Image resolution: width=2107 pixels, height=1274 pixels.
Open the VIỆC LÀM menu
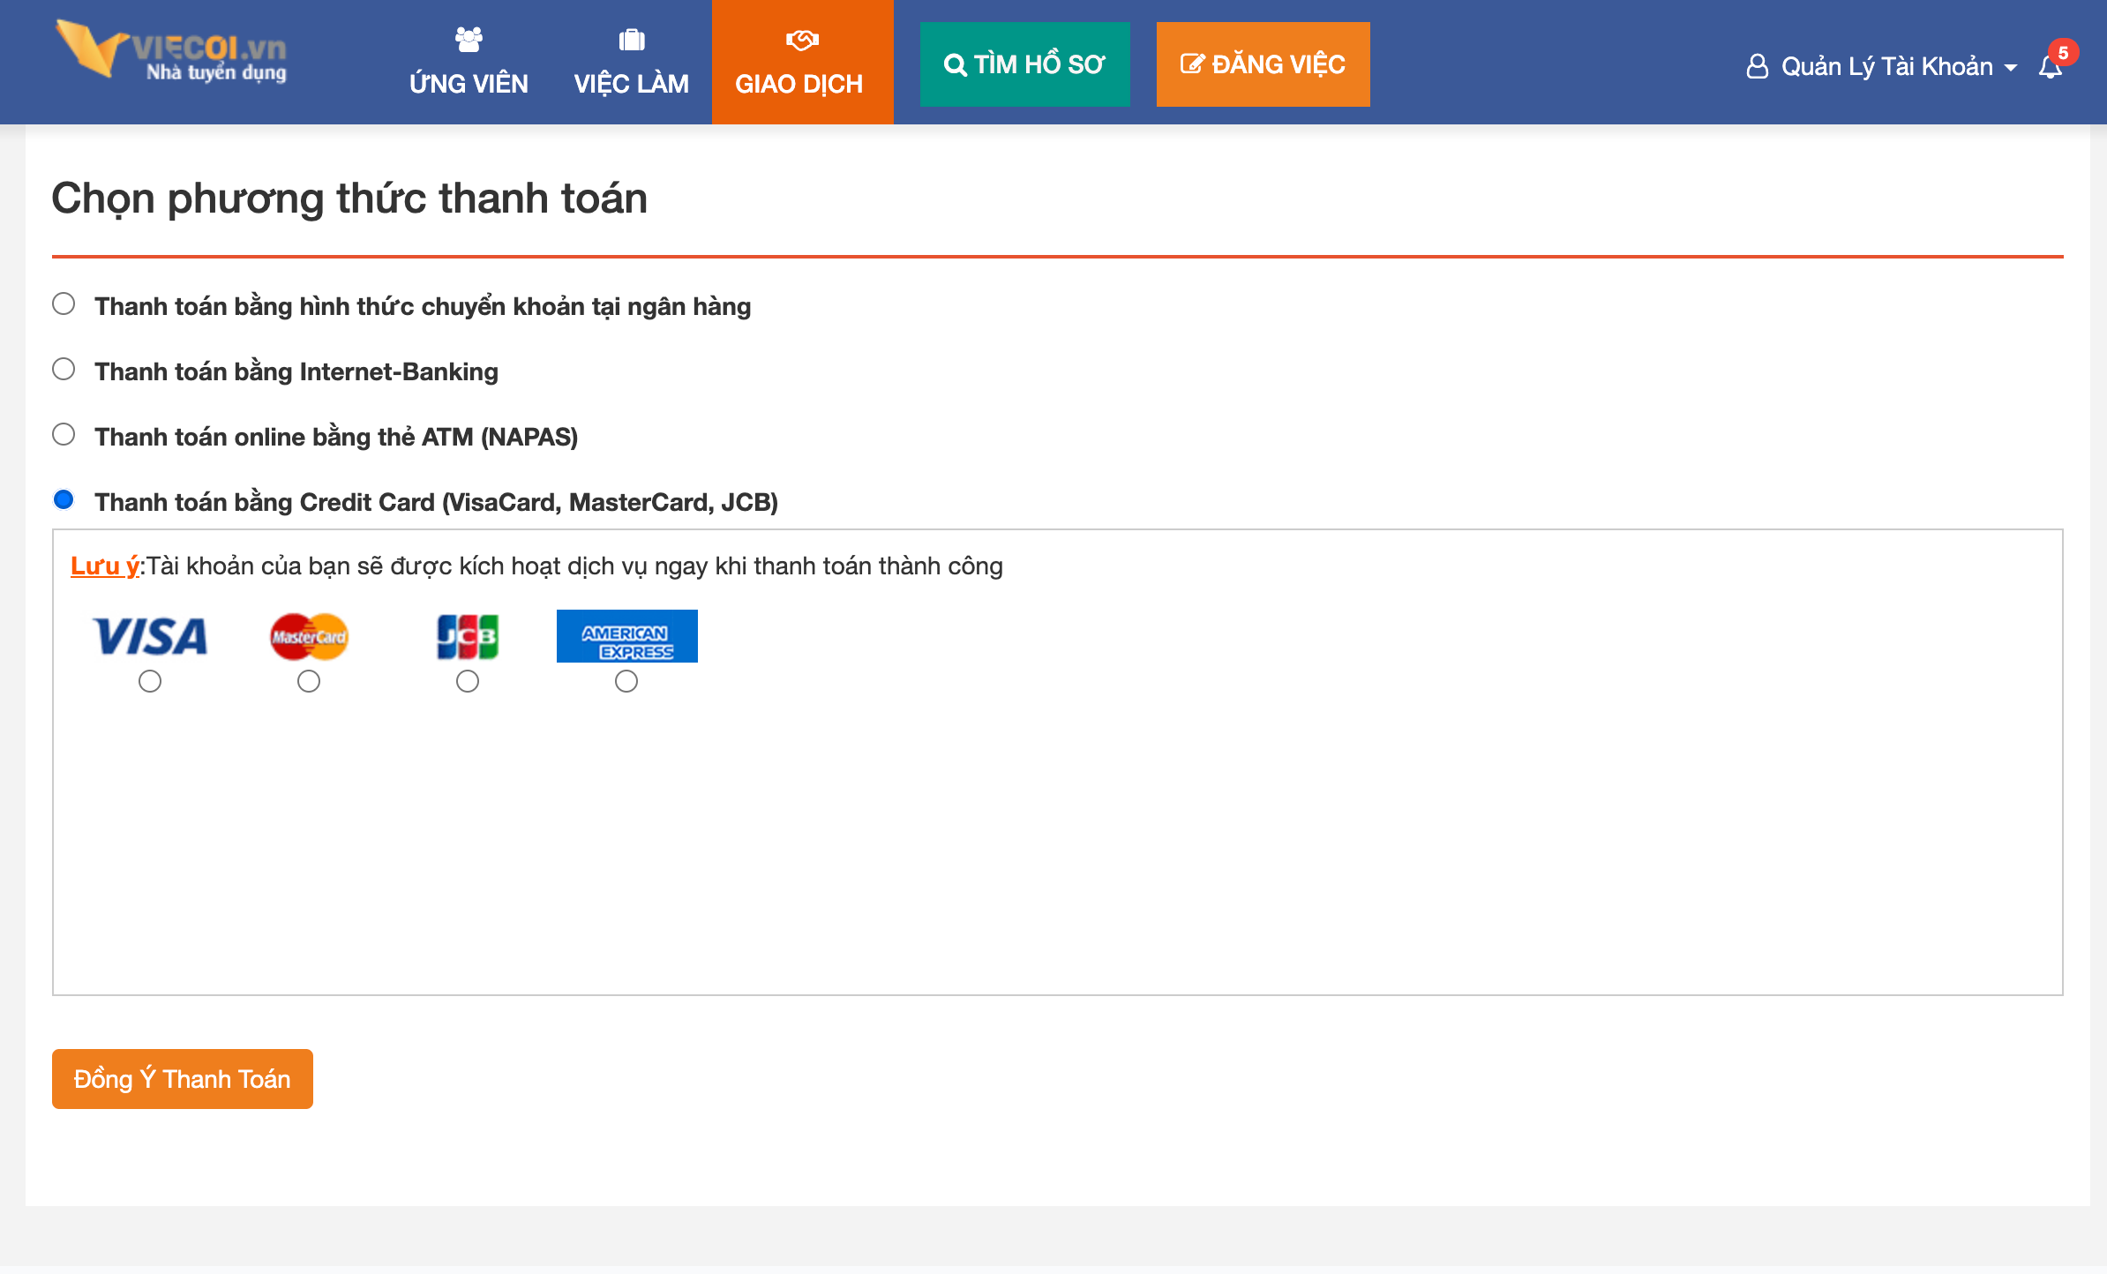pos(631,62)
